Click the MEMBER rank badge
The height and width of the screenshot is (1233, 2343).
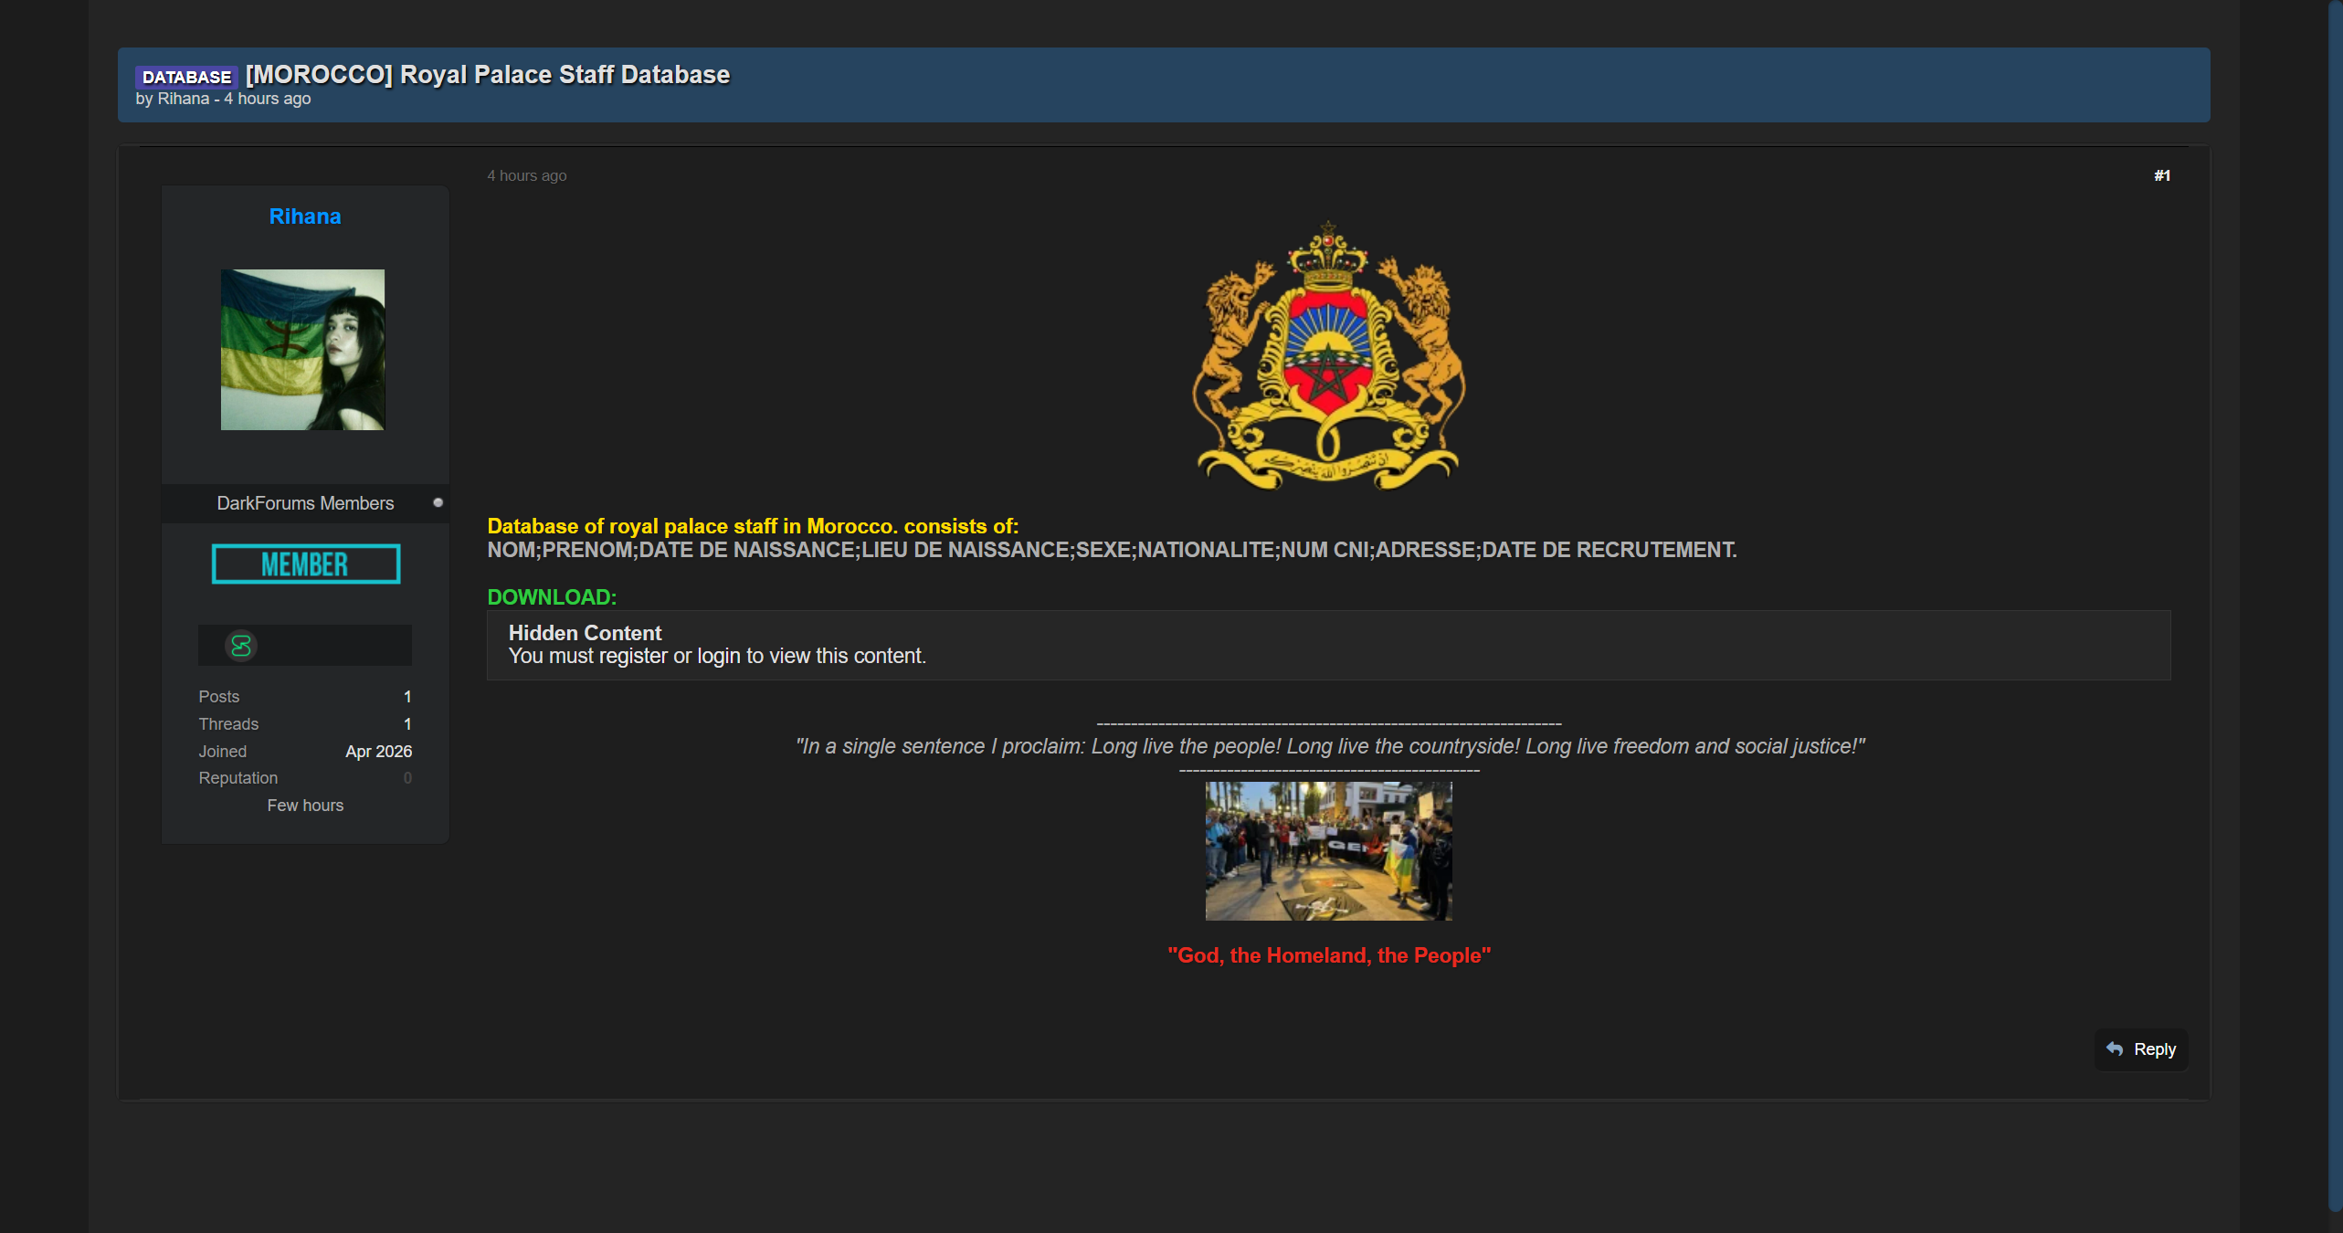tap(305, 564)
